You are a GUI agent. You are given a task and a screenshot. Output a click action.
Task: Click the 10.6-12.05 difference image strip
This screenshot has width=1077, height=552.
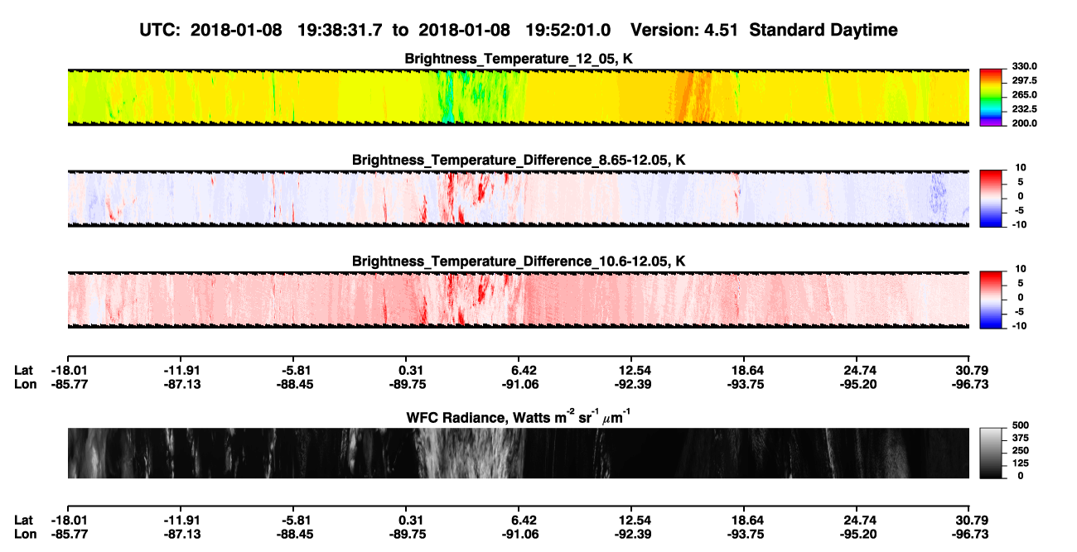click(x=518, y=299)
